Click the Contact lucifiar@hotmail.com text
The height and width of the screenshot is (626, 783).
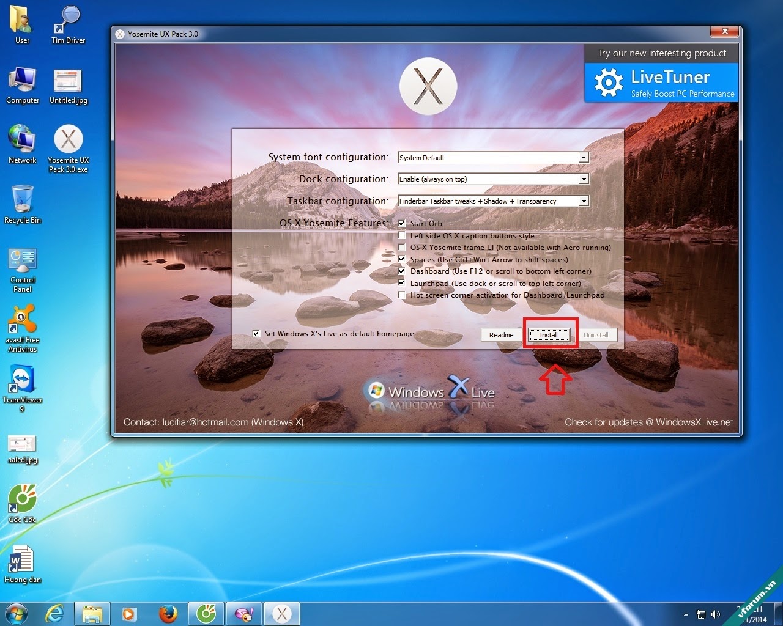tap(213, 422)
